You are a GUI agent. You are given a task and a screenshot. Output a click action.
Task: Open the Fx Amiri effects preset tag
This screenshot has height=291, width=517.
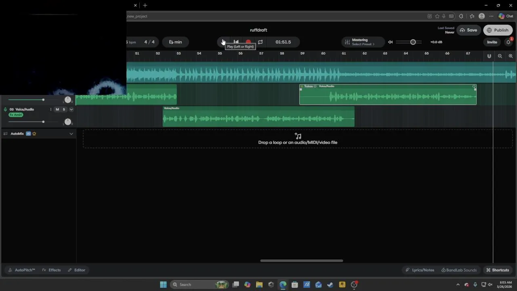click(16, 115)
